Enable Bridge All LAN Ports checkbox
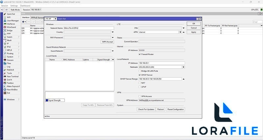The image size is (263, 140). 139,71
